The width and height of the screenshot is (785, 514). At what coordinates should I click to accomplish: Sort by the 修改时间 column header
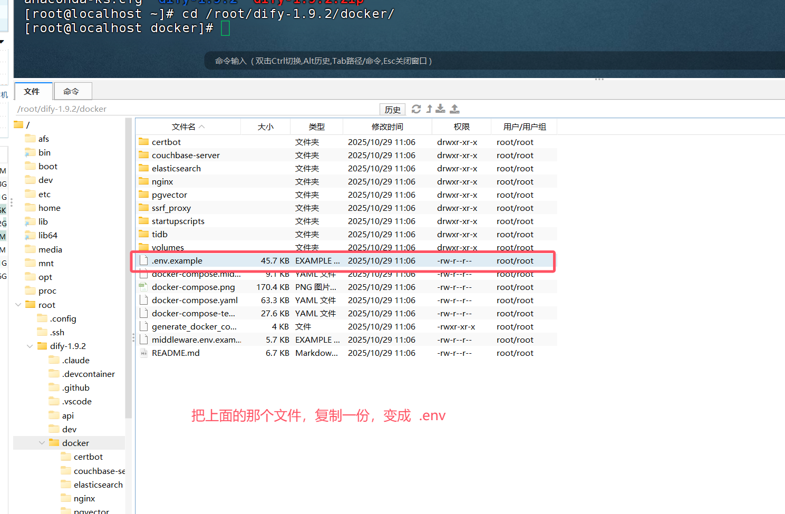pyautogui.click(x=387, y=127)
